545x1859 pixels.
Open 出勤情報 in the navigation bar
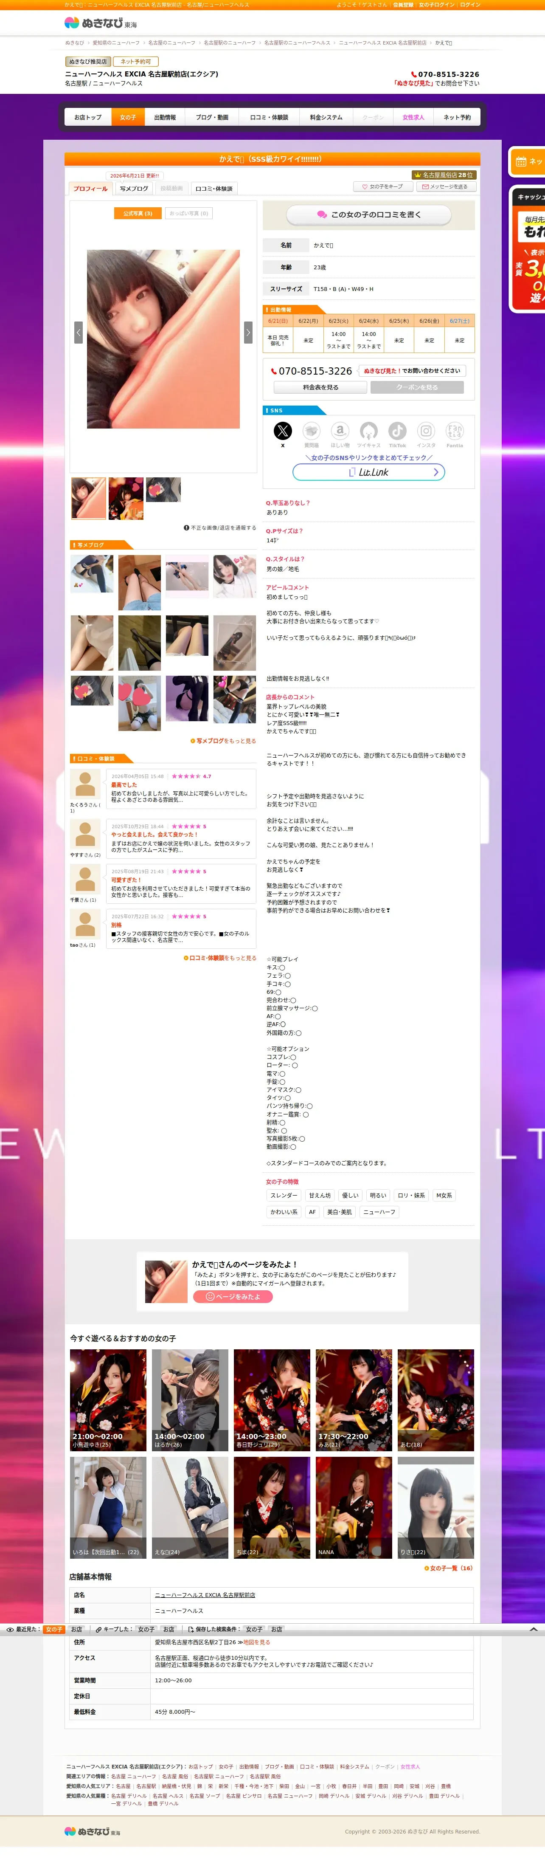point(165,117)
